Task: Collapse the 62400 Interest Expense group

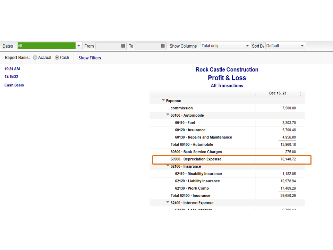Action: [x=168, y=202]
